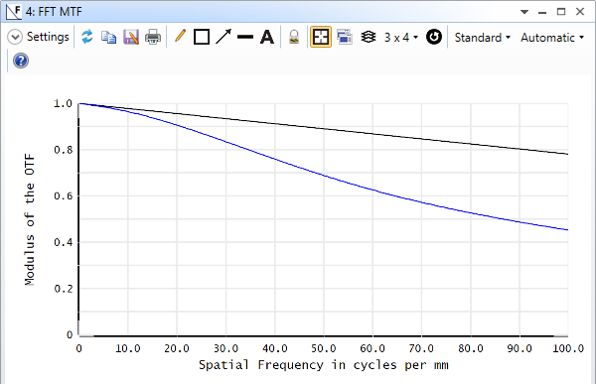Open the Automatic dropdown
The height and width of the screenshot is (384, 596).
[x=552, y=38]
